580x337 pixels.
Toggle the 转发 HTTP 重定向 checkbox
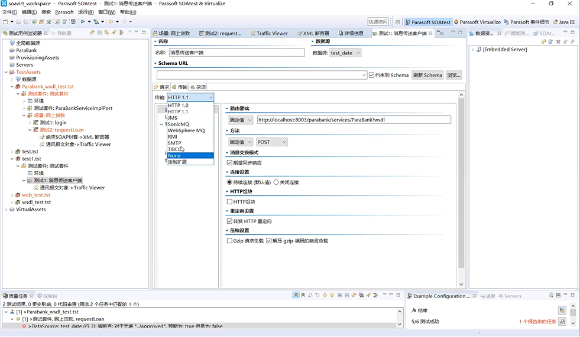[x=229, y=221]
